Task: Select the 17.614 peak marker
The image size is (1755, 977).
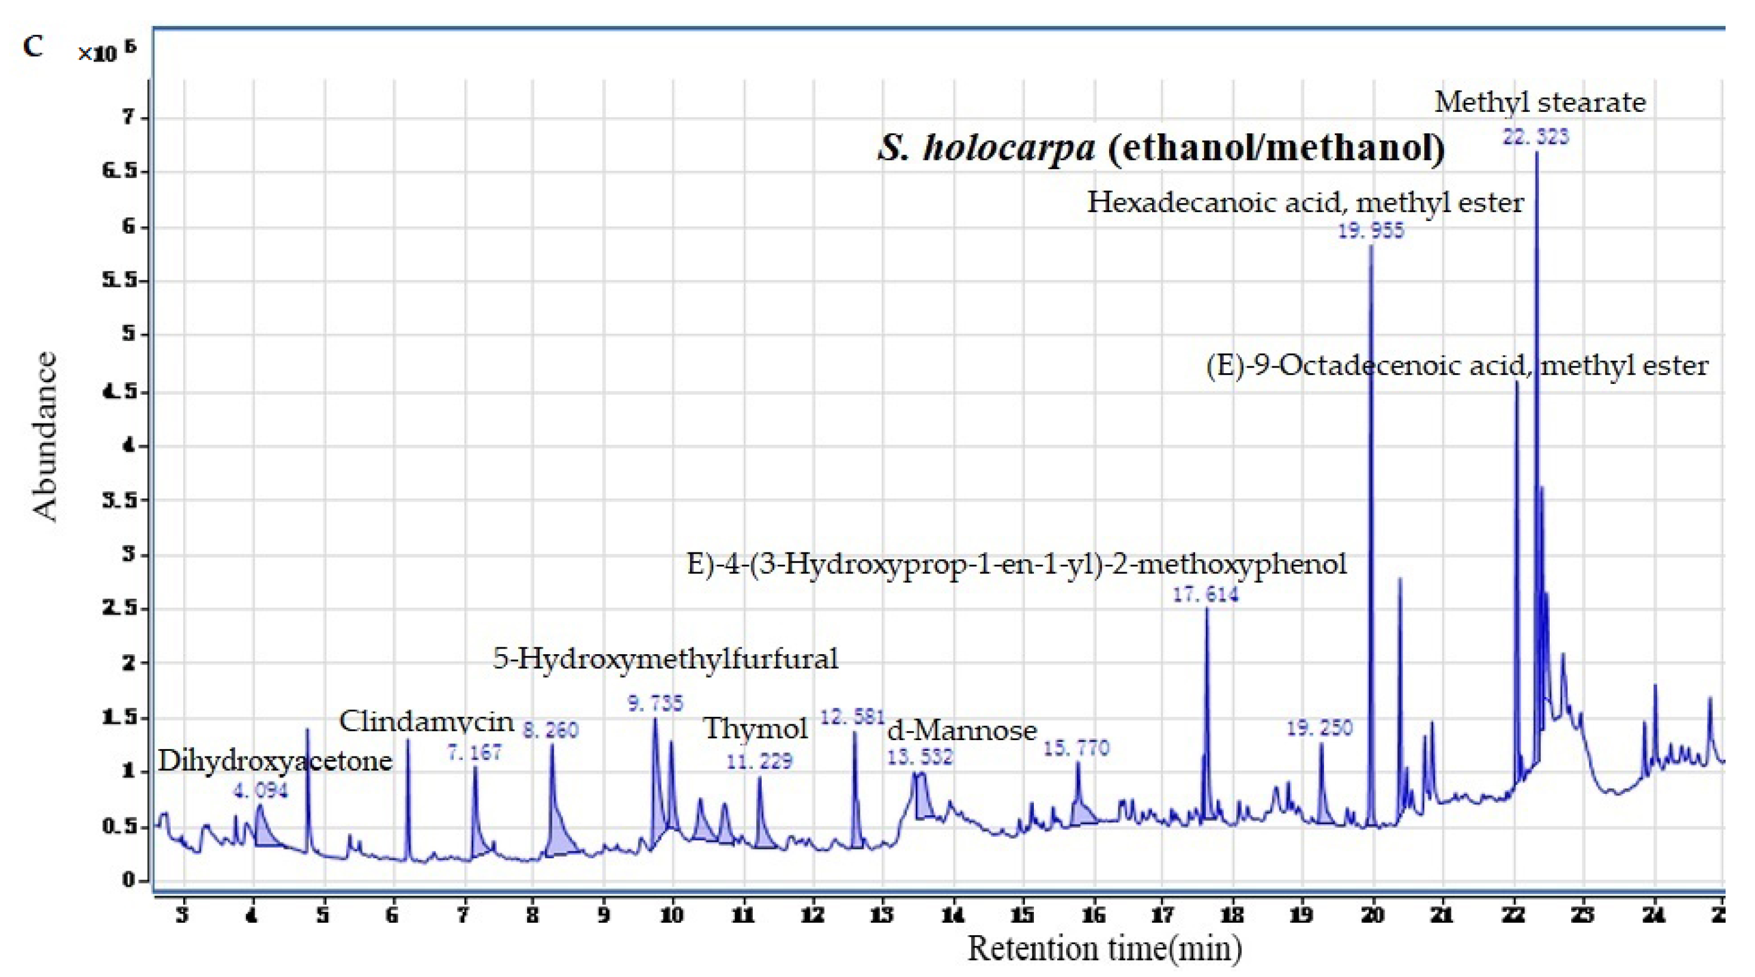Action: tap(1205, 595)
